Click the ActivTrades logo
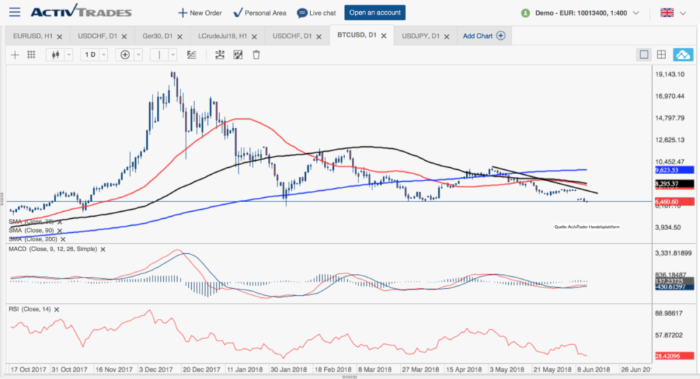The width and height of the screenshot is (700, 379). [81, 11]
